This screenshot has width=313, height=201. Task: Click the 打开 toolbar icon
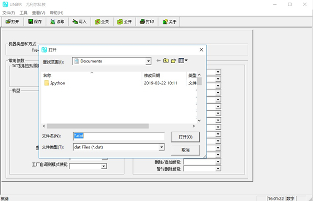coord(12,21)
